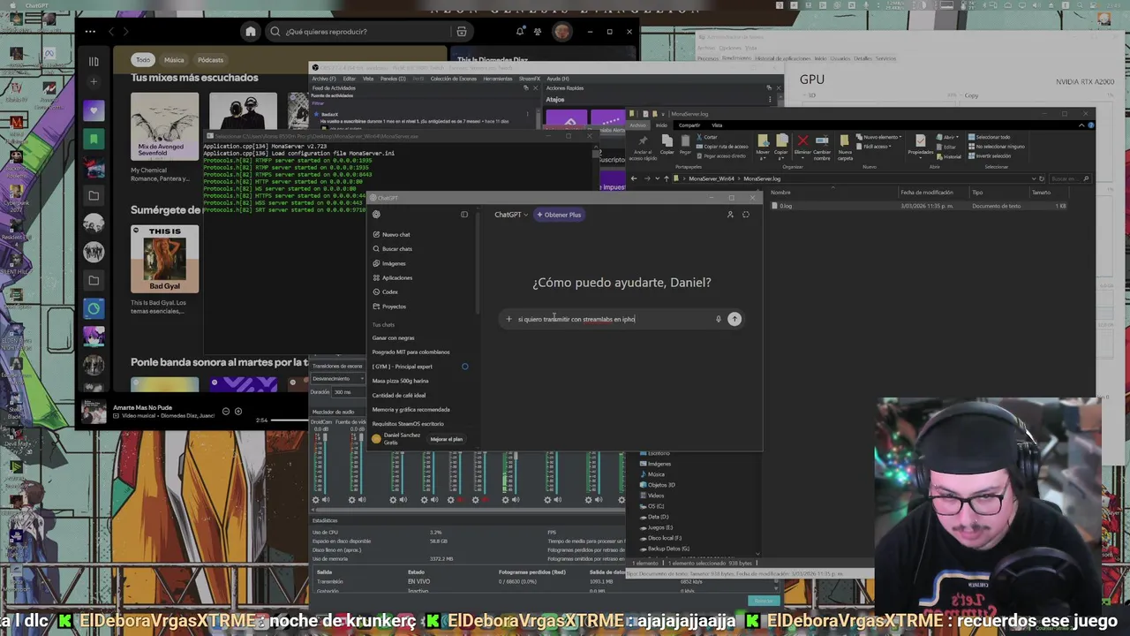Open chat Posgrado MIT para colombianos

411,352
